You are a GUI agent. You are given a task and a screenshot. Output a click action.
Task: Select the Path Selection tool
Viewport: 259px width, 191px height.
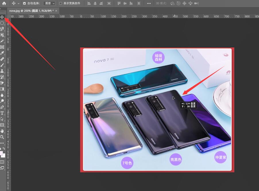2,119
